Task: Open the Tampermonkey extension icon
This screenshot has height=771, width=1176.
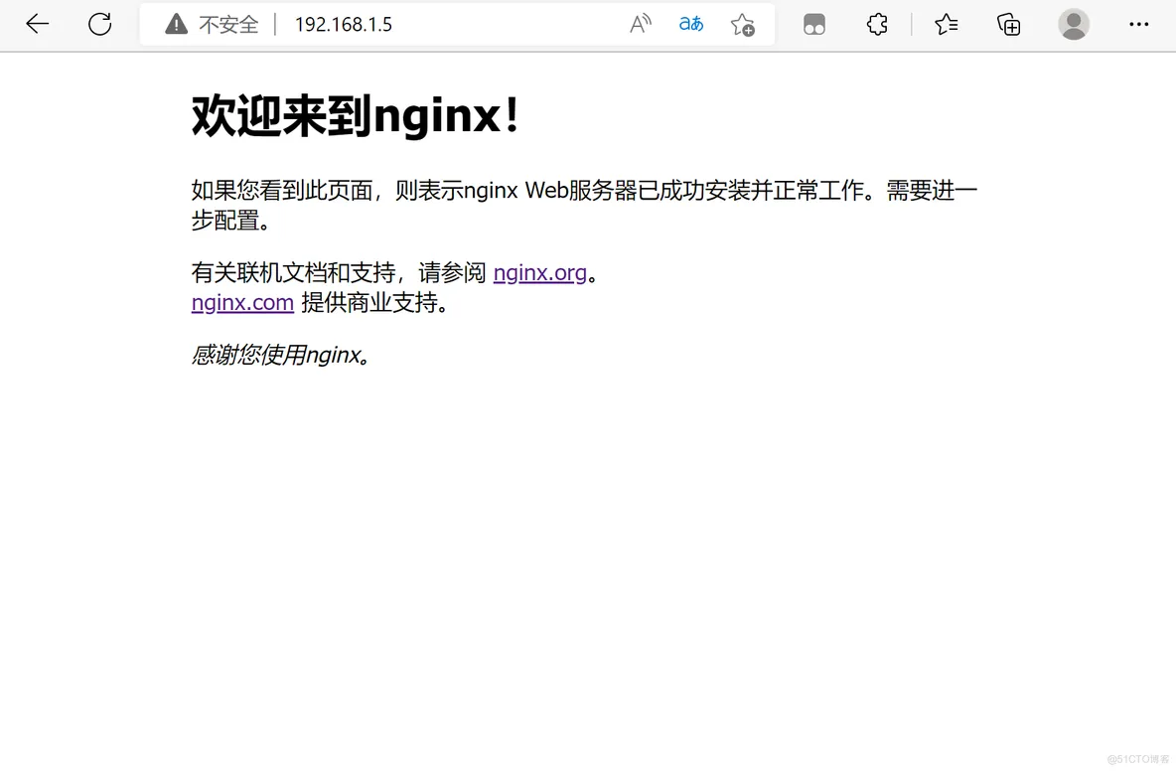Action: coord(813,24)
